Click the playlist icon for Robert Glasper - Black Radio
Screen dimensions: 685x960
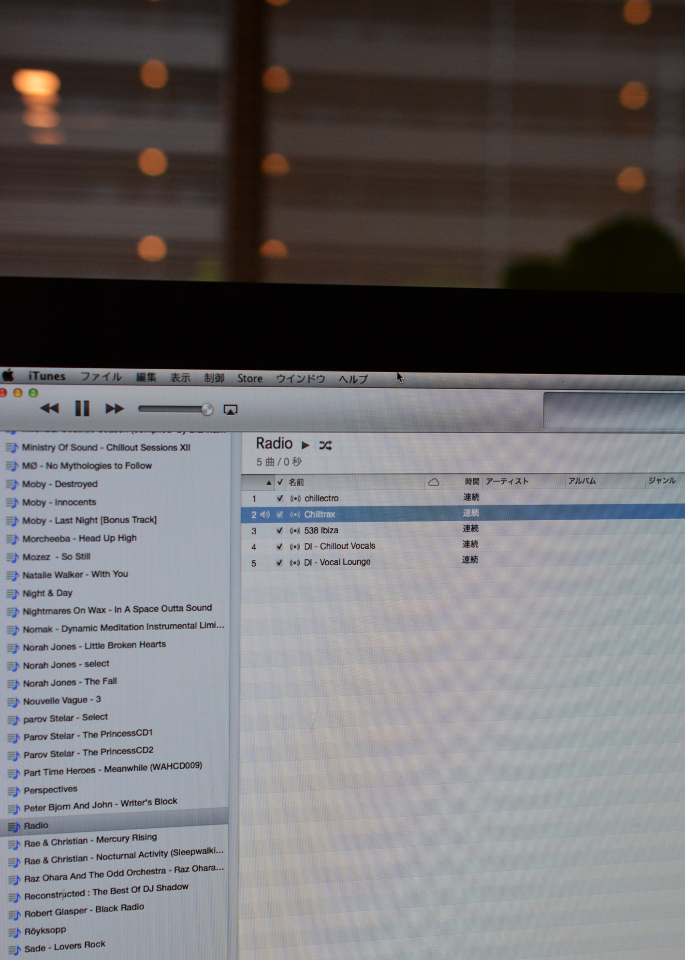coord(15,915)
